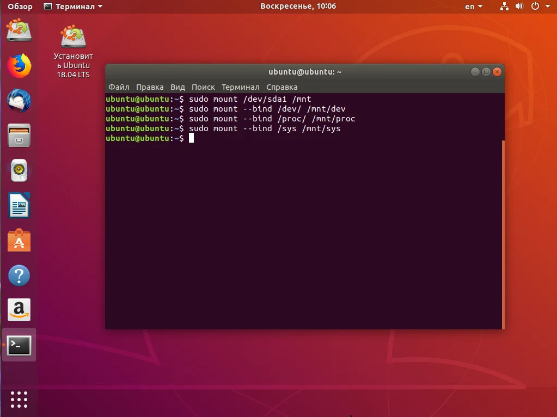Launch Rhythmbox music player icon
This screenshot has width=557, height=417.
[x=19, y=170]
